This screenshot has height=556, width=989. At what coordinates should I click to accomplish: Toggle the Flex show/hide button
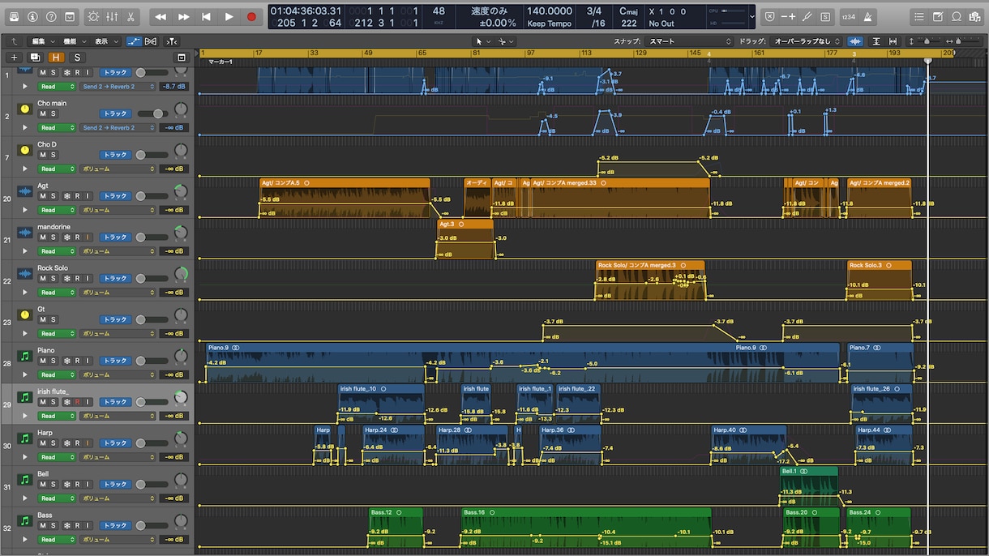152,41
